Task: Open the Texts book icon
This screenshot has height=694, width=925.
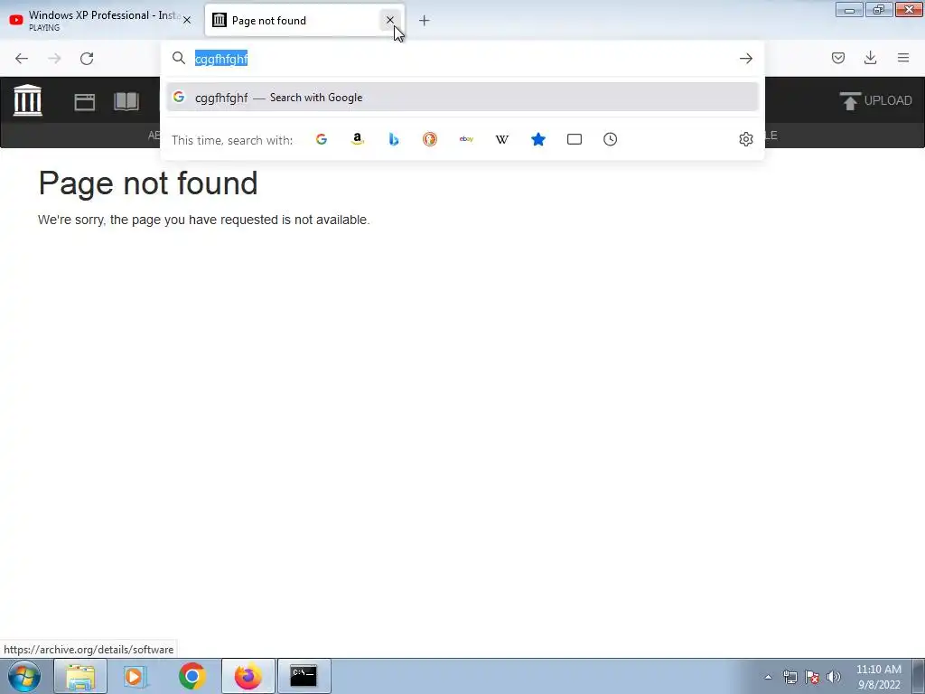Action: tap(126, 101)
